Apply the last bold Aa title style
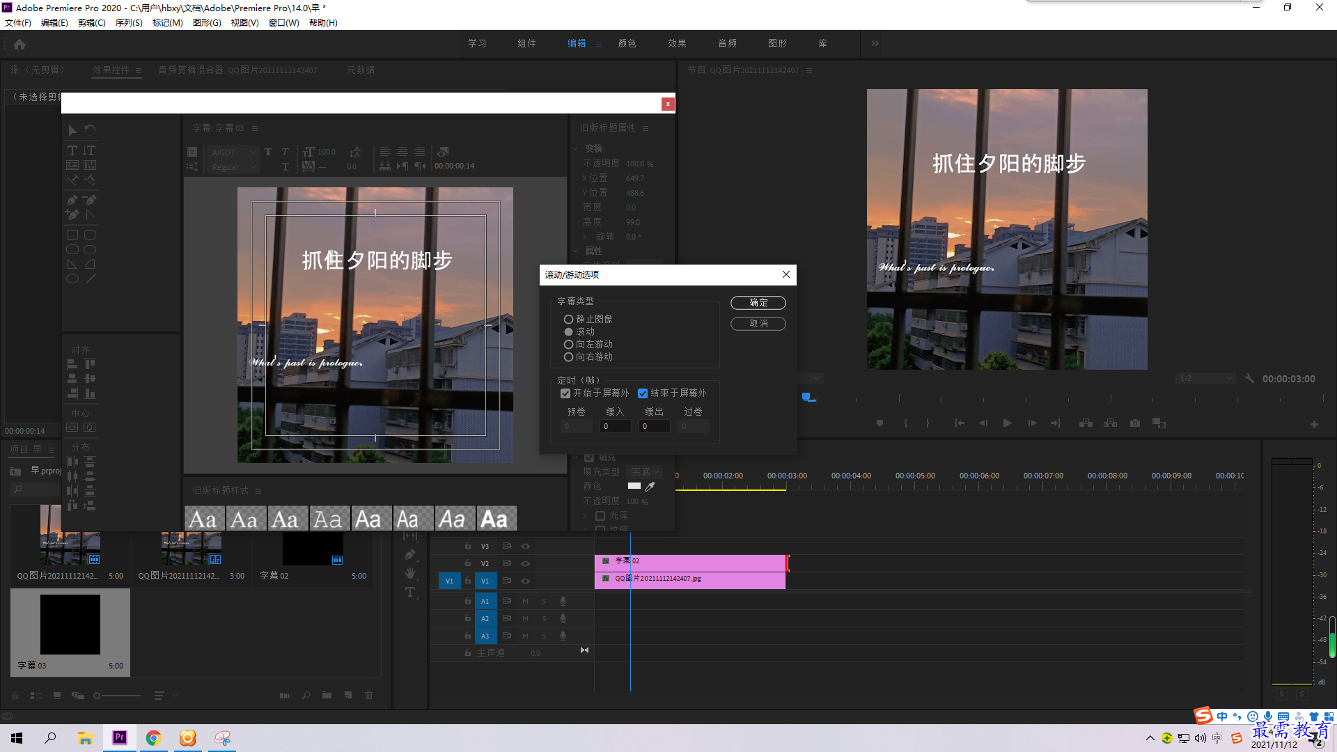The image size is (1337, 752). click(x=496, y=519)
